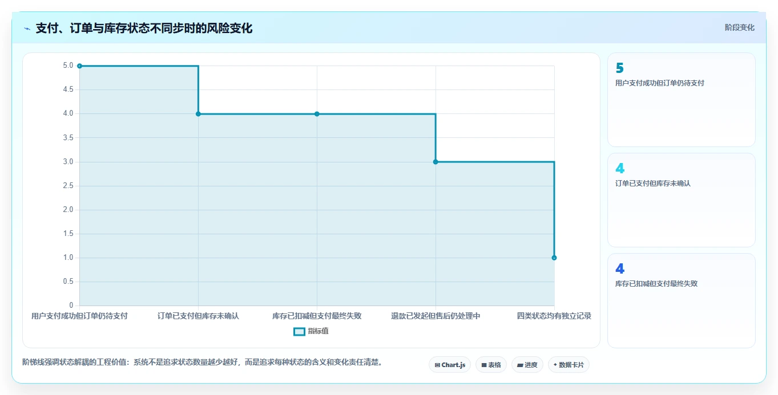Click the card value 5

tap(620, 68)
